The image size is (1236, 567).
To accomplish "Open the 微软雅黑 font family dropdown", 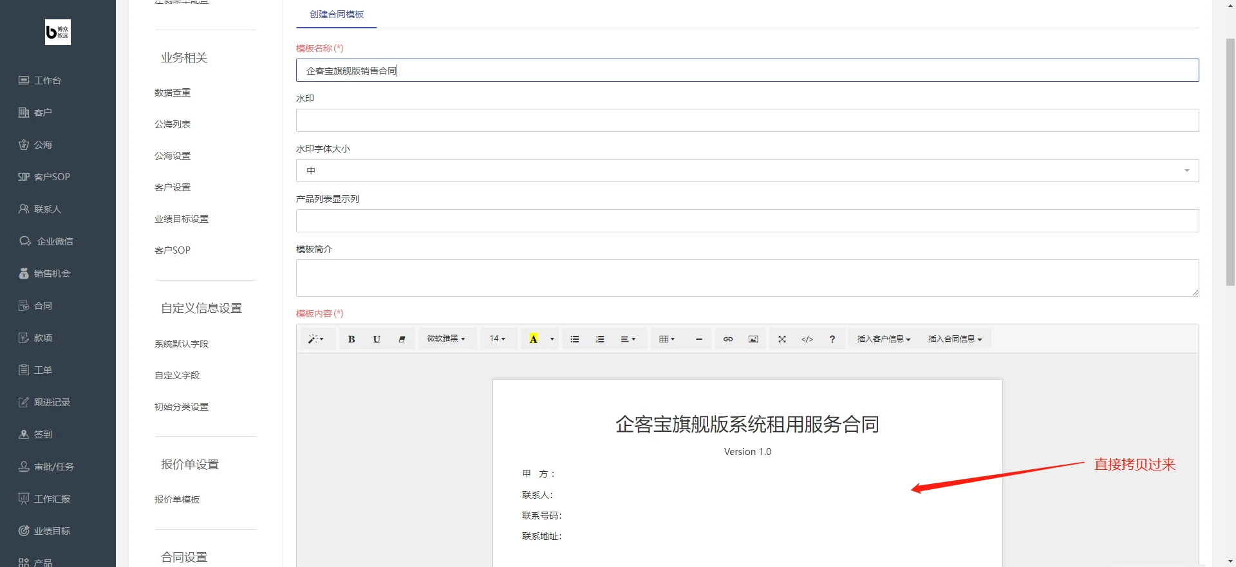I will 446,339.
